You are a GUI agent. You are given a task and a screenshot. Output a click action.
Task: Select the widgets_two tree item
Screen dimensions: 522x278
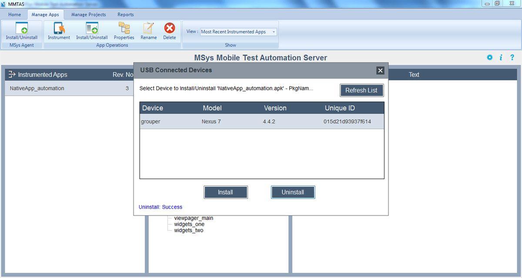point(189,230)
